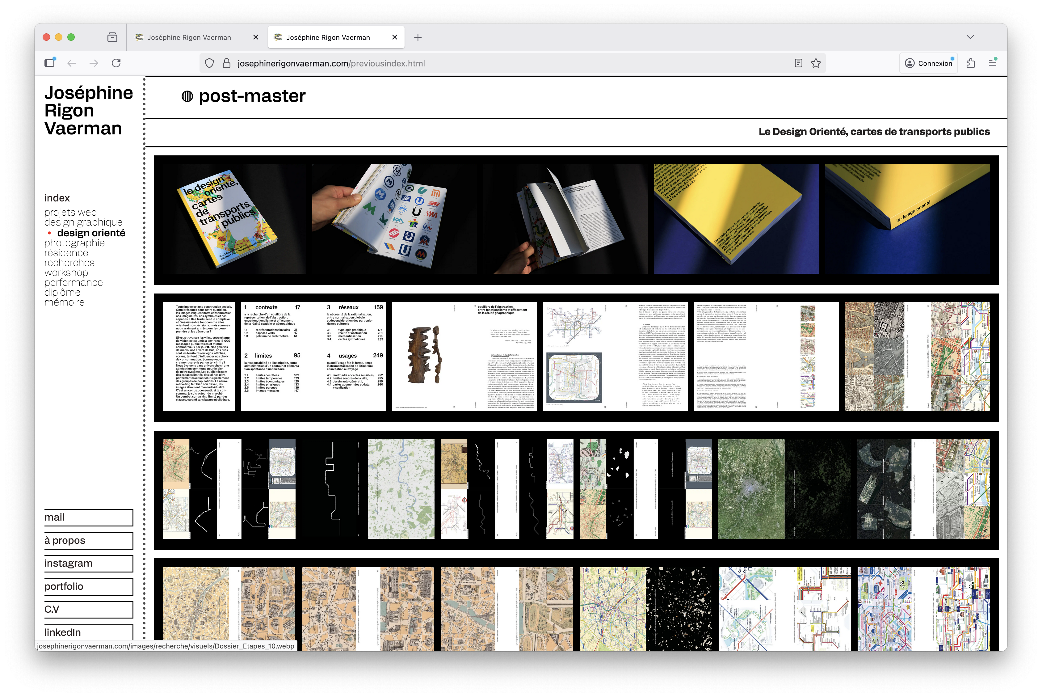Click the reload page icon

click(116, 63)
